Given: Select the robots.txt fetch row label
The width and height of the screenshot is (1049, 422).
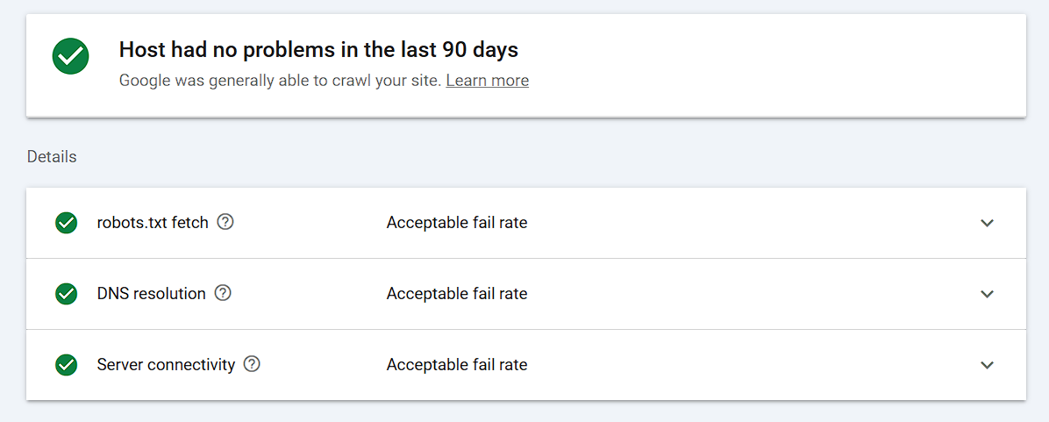Looking at the screenshot, I should pos(153,223).
